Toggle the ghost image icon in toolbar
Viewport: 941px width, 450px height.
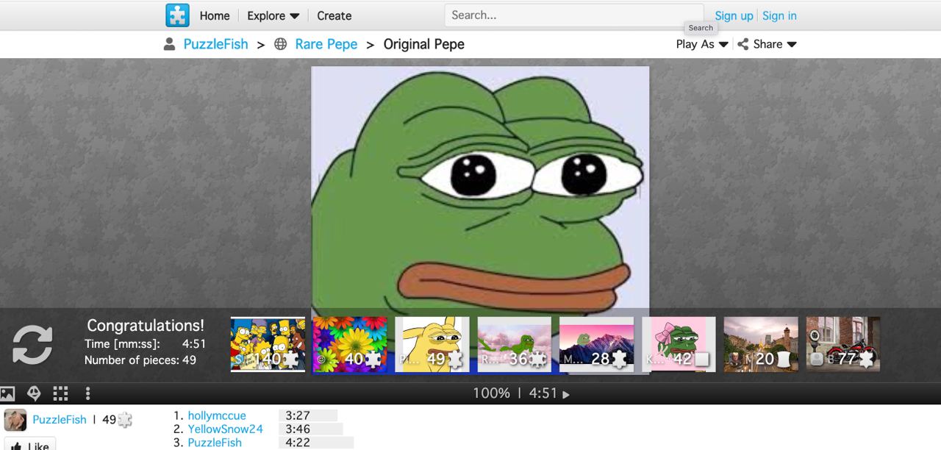click(x=34, y=393)
